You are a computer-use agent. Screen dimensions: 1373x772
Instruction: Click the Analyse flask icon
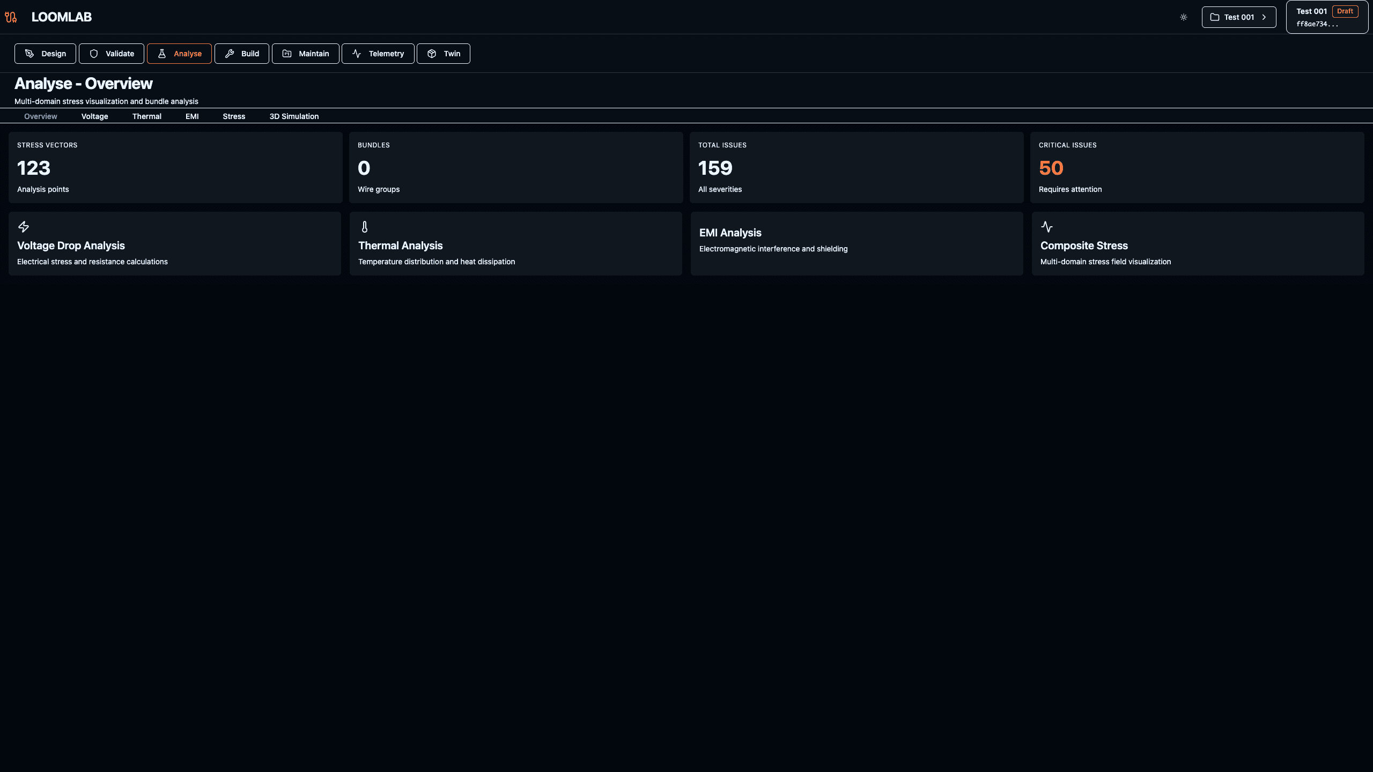coord(162,54)
